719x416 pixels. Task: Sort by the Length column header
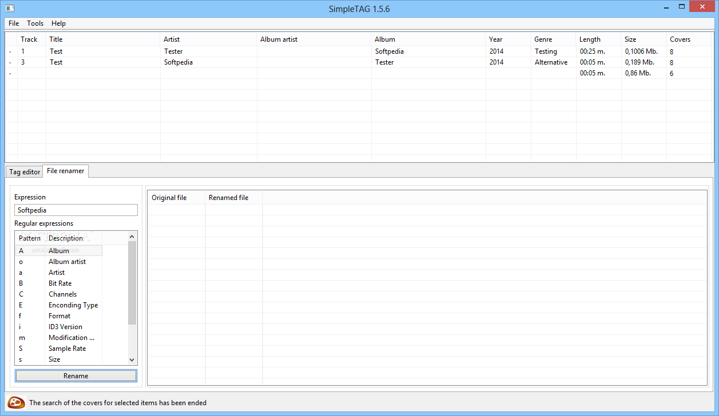coord(599,39)
